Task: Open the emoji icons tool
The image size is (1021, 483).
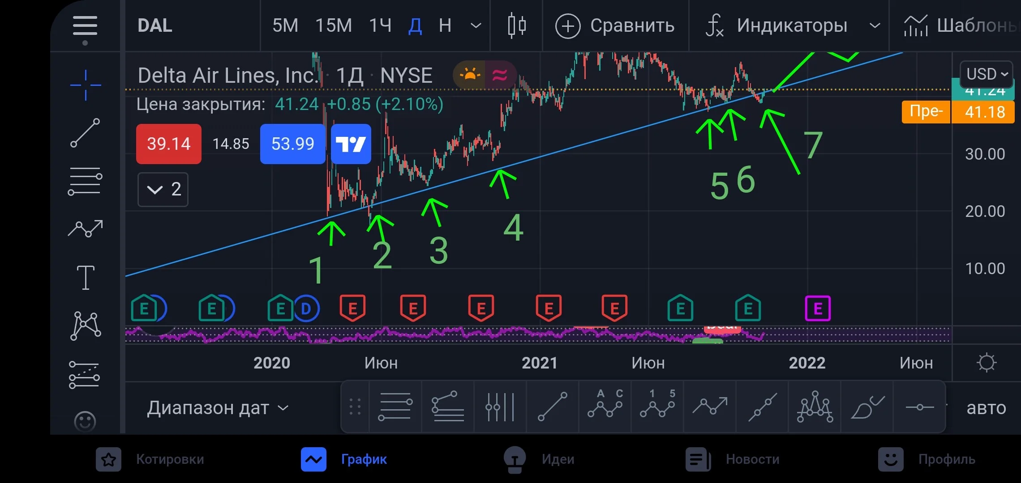Action: tap(85, 421)
